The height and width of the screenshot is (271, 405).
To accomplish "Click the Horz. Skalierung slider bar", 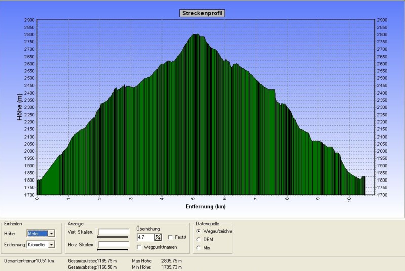I will 113,245.
